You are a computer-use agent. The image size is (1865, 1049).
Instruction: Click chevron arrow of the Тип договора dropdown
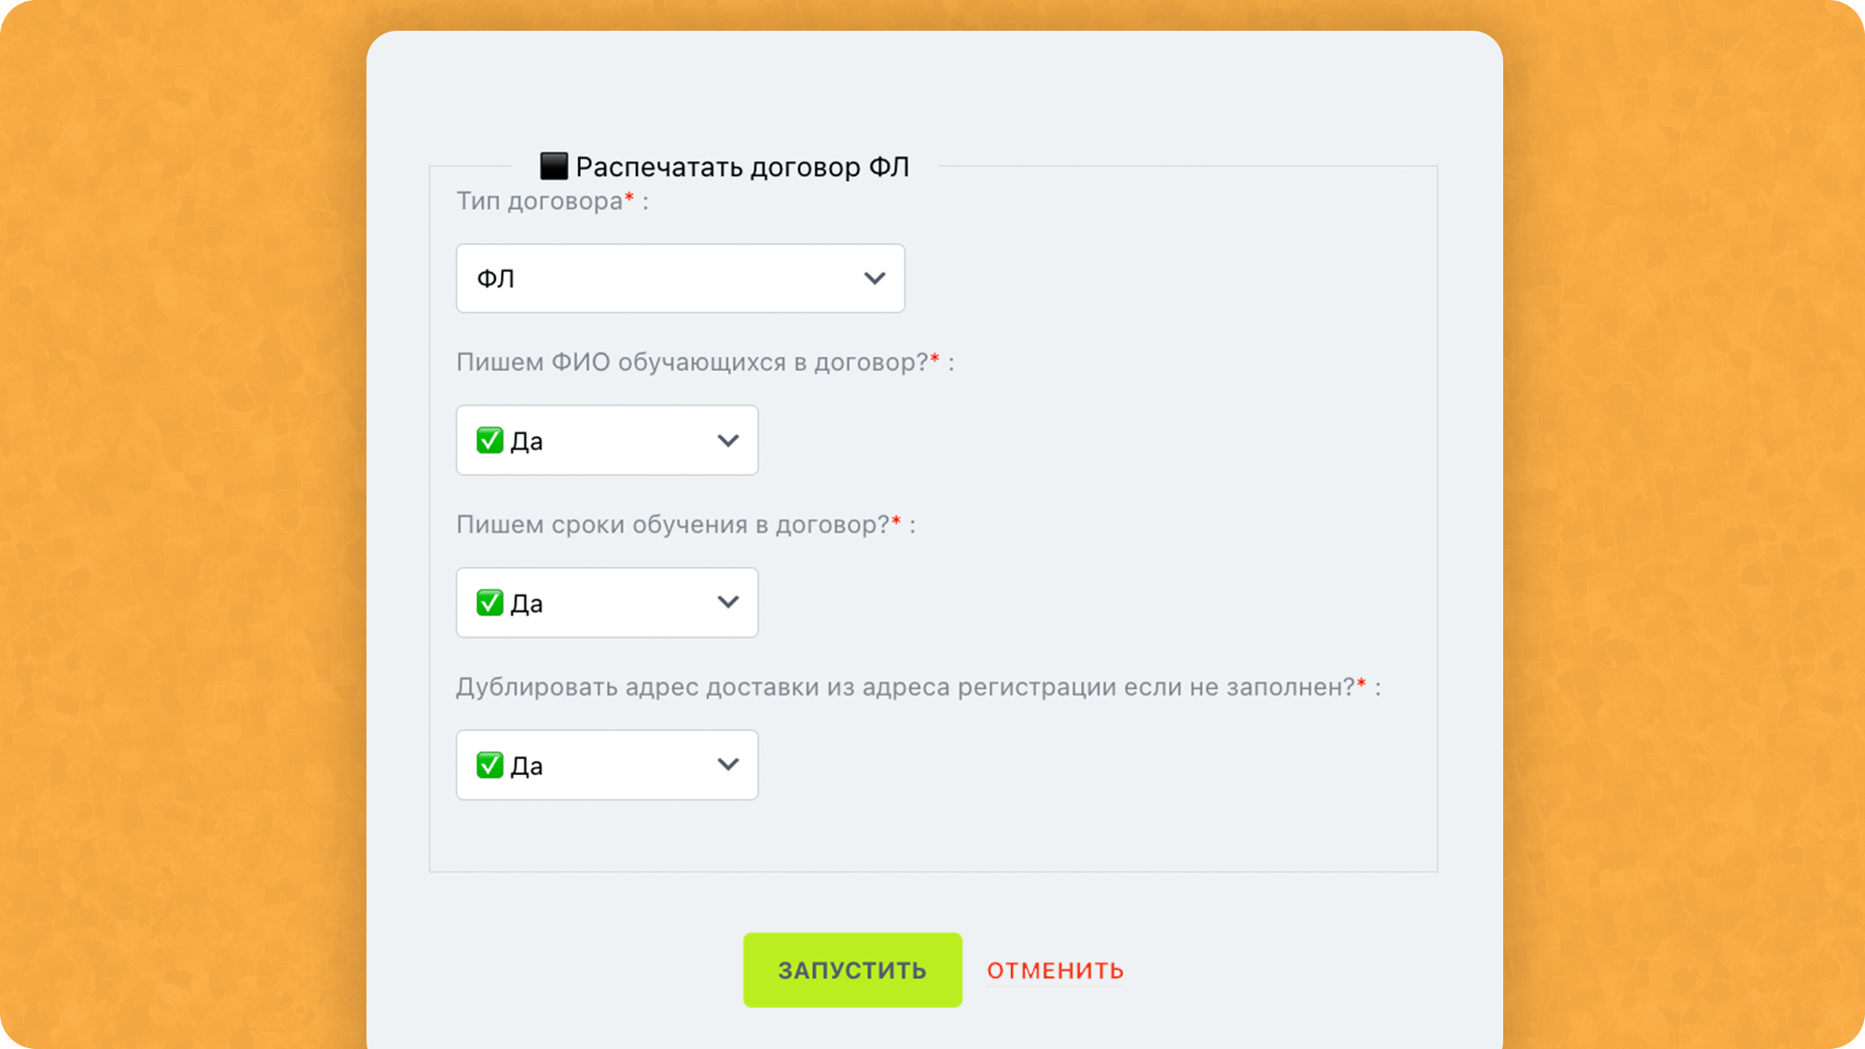tap(874, 278)
